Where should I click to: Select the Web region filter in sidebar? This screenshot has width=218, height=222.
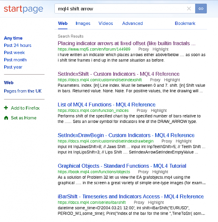coord(9,82)
